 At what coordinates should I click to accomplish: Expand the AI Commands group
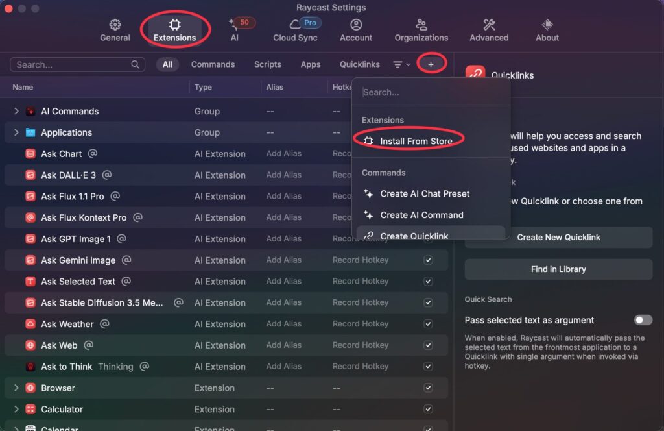[16, 112]
